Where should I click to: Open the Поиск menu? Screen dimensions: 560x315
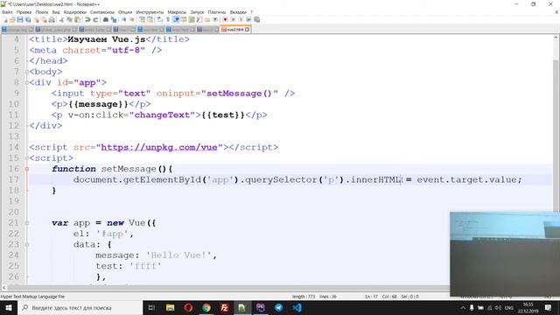point(42,12)
